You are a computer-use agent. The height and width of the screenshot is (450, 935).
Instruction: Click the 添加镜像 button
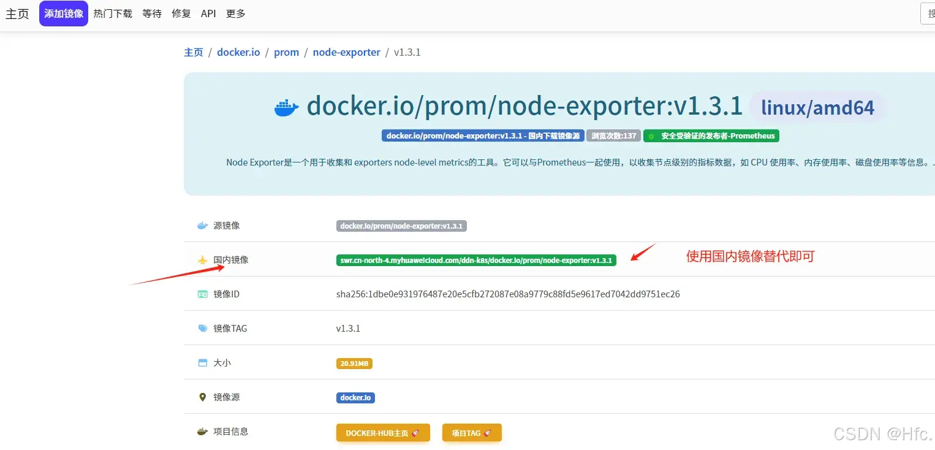64,13
